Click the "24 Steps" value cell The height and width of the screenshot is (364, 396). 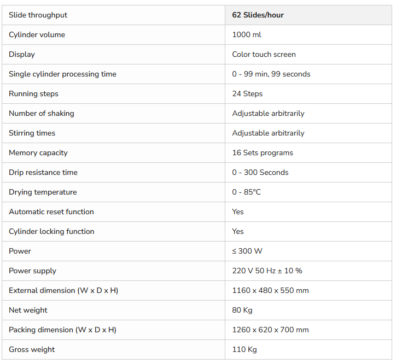pyautogui.click(x=247, y=94)
